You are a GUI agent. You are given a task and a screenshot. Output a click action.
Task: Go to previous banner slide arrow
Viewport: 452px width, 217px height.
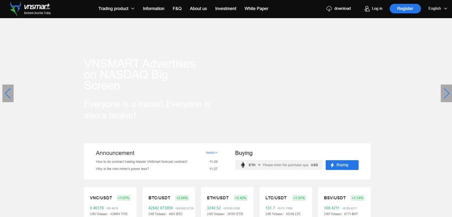pos(8,93)
